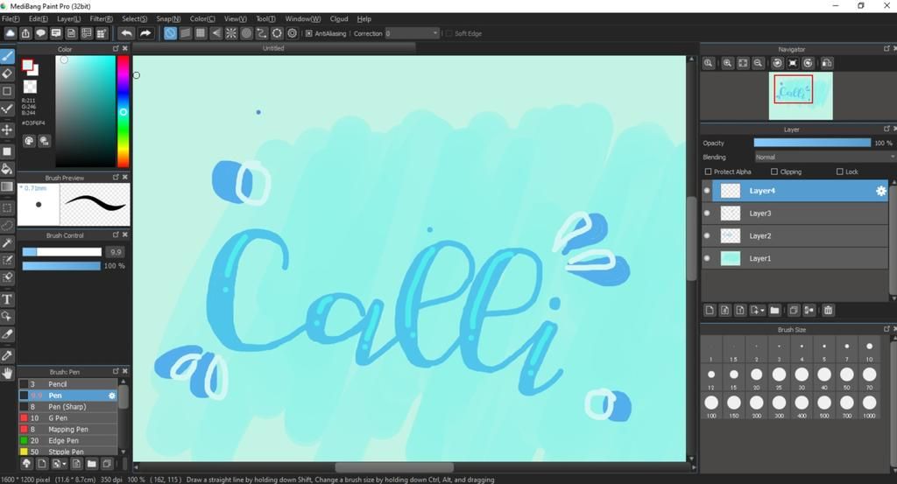The height and width of the screenshot is (484, 897).
Task: Click the canvas horizontal scrollbar
Action: [x=394, y=467]
